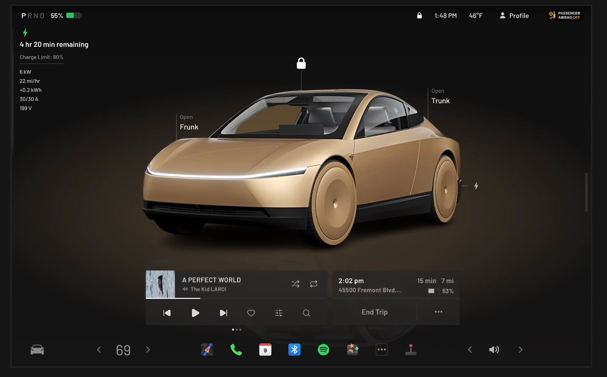Viewport: 607px width, 377px height.
Task: Launch the Phone app
Action: coord(236,350)
